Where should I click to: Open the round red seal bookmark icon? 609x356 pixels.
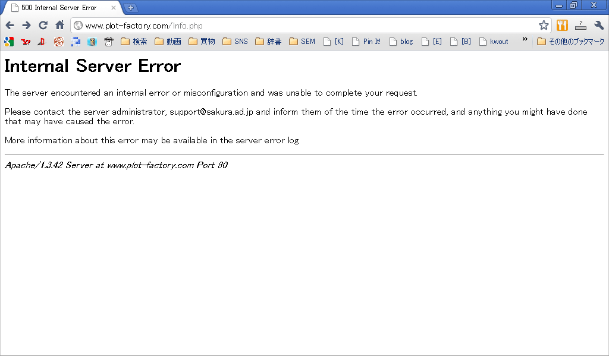(59, 42)
